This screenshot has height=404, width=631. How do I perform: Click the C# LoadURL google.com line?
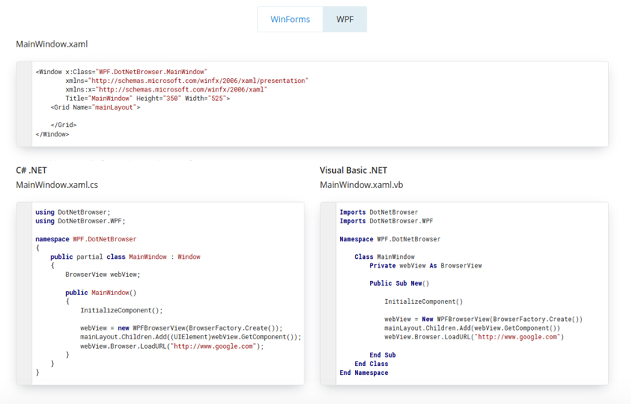click(172, 346)
